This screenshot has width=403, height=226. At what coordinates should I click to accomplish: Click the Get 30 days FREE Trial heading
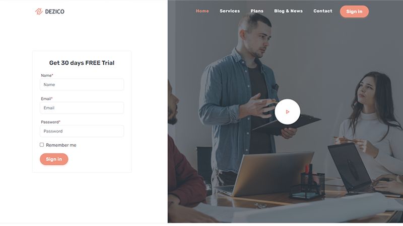pyautogui.click(x=82, y=63)
